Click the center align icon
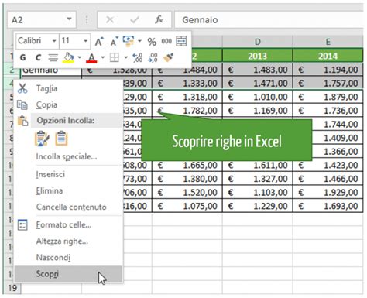This screenshot has width=367, height=298. (x=53, y=57)
